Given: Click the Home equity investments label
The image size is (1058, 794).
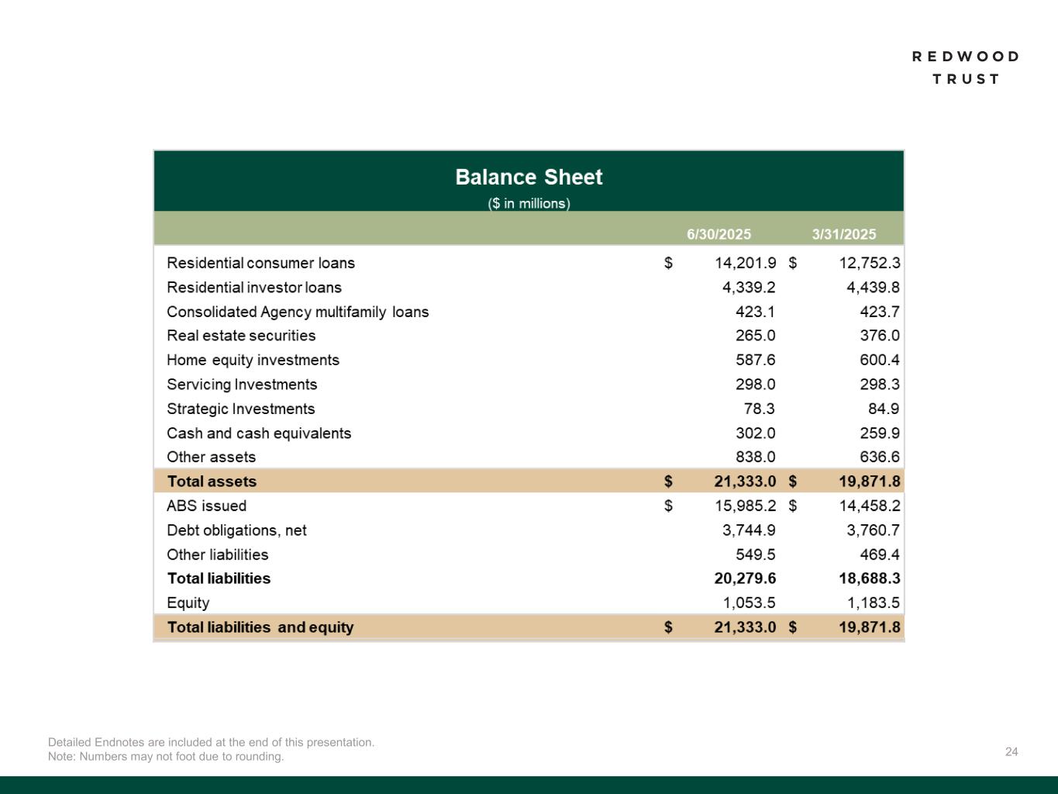Looking at the screenshot, I should (253, 361).
